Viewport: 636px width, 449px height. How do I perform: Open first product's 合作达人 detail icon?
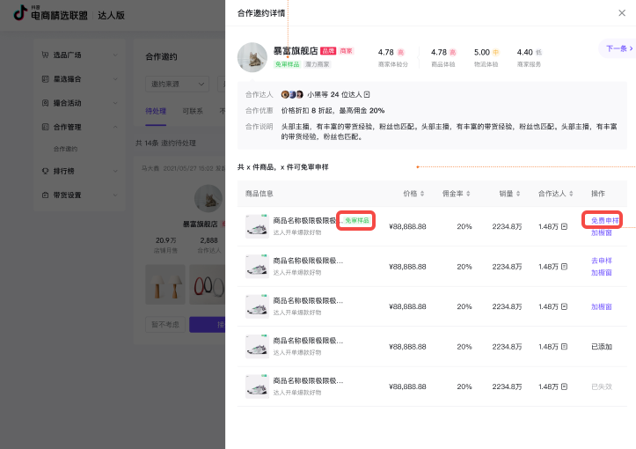pyautogui.click(x=564, y=226)
